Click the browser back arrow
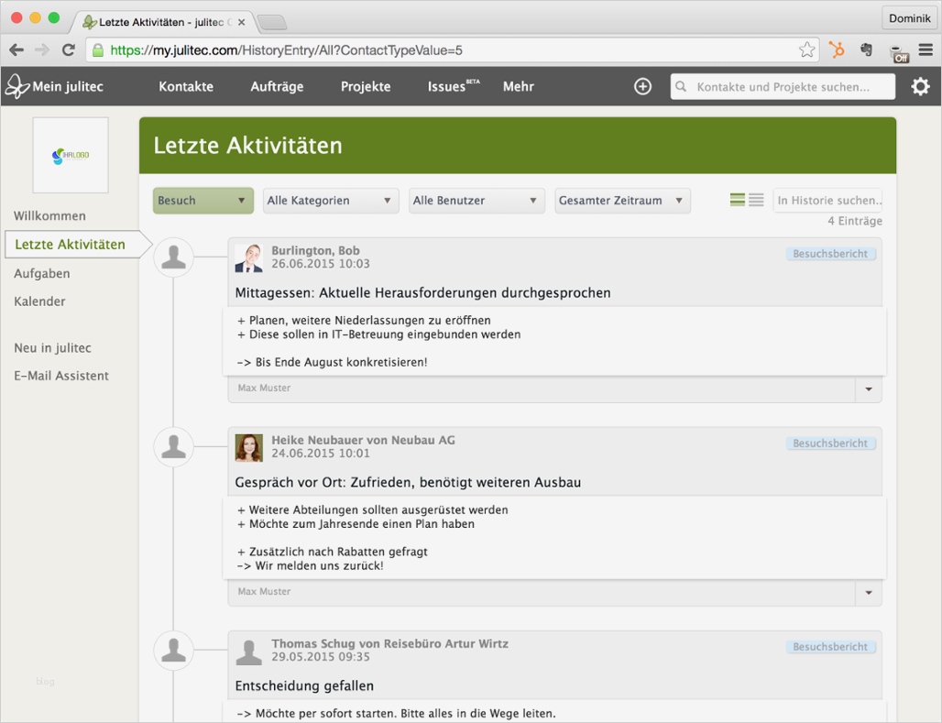Screen dimensions: 942x723 coord(16,49)
